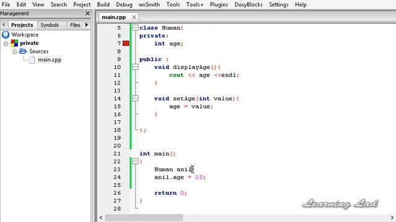Click line number 24 in the margin

[x=117, y=177]
